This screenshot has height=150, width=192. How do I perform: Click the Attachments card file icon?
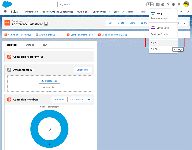pyautogui.click(x=9, y=70)
